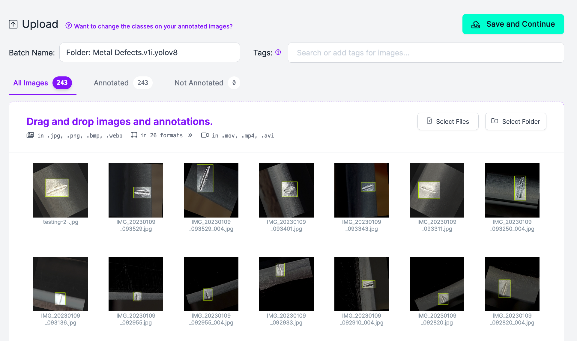Open the IMG_20230109_092933.jpg thumbnail

point(286,284)
